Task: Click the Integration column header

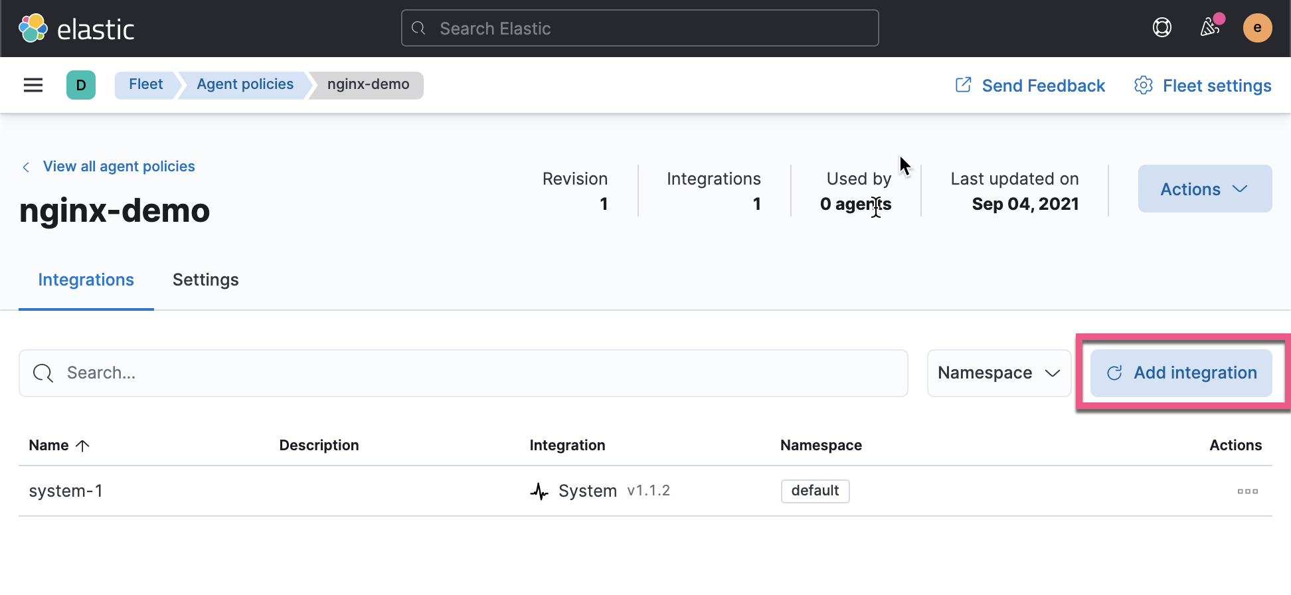Action: point(567,446)
